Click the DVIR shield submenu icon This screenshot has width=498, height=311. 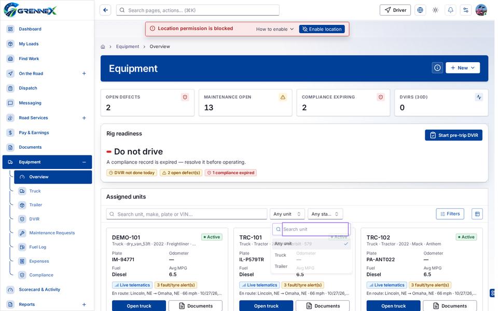click(x=22, y=219)
